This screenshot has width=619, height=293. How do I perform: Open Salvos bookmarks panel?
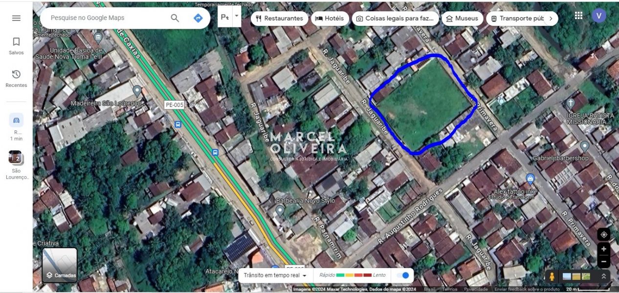point(16,46)
